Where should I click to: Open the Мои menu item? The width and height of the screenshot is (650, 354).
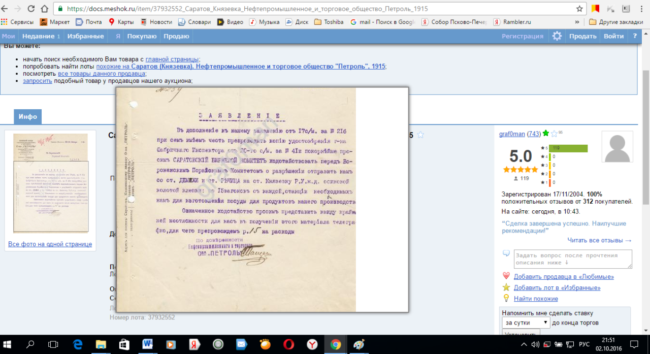[x=9, y=36]
